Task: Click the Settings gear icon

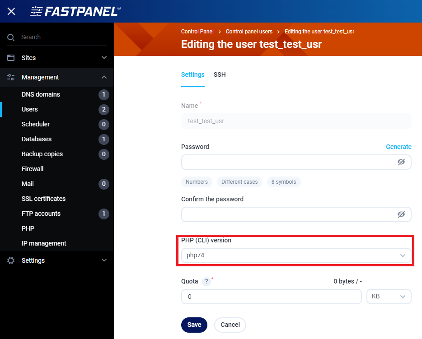Action: click(x=11, y=260)
